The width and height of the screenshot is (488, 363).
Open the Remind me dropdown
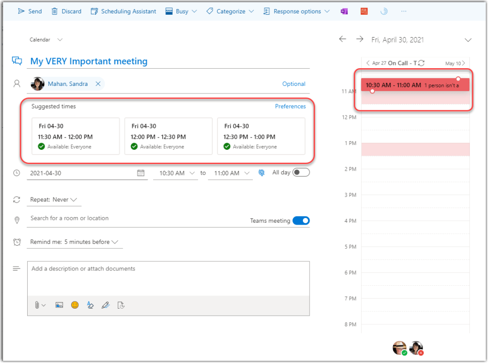click(74, 242)
